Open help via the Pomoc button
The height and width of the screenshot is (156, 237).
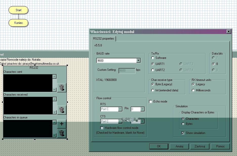coord(220,146)
